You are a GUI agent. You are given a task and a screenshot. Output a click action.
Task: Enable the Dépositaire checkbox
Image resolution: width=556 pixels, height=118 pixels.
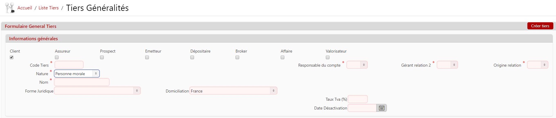pyautogui.click(x=192, y=57)
